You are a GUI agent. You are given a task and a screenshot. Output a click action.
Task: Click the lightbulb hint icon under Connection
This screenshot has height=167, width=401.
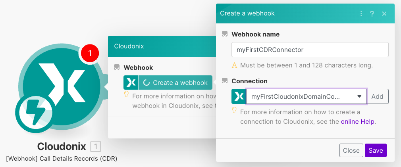(234, 110)
